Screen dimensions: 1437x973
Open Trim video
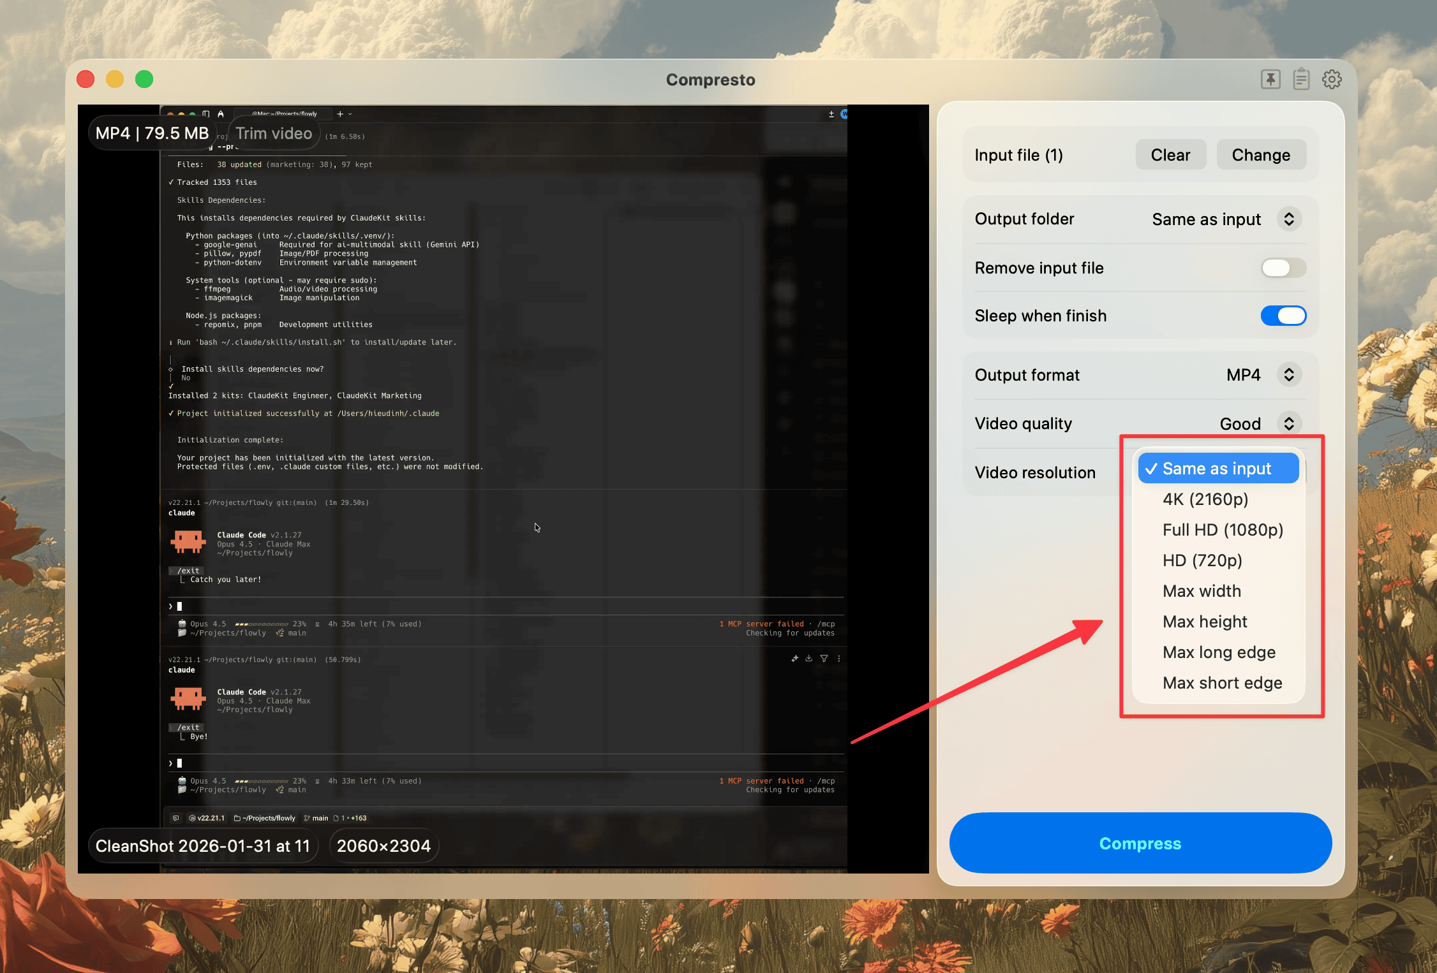[x=274, y=133]
